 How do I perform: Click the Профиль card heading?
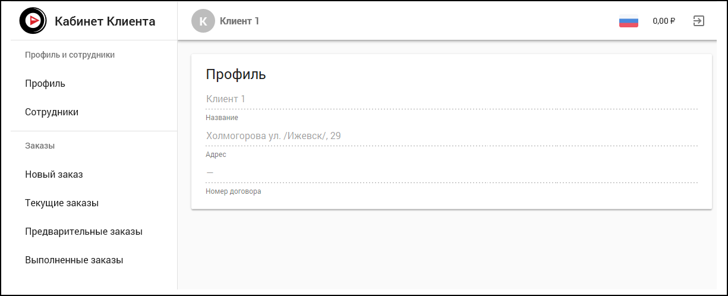point(236,74)
